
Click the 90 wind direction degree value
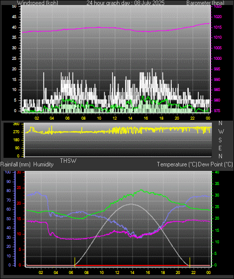(17, 148)
